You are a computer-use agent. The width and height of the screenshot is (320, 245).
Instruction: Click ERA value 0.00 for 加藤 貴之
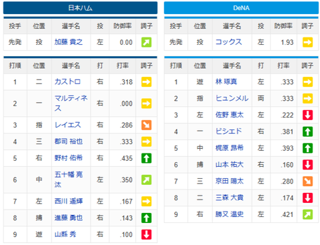[x=126, y=42]
